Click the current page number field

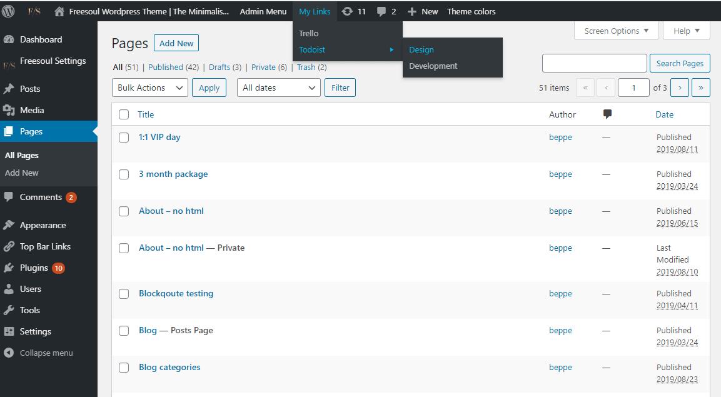point(633,88)
